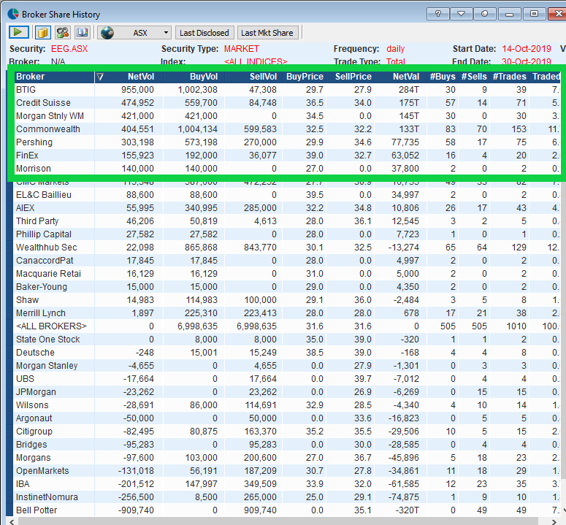This screenshot has width=566, height=525.
Task: Click the Start Date value 14-Oct-2019
Action: 527,49
